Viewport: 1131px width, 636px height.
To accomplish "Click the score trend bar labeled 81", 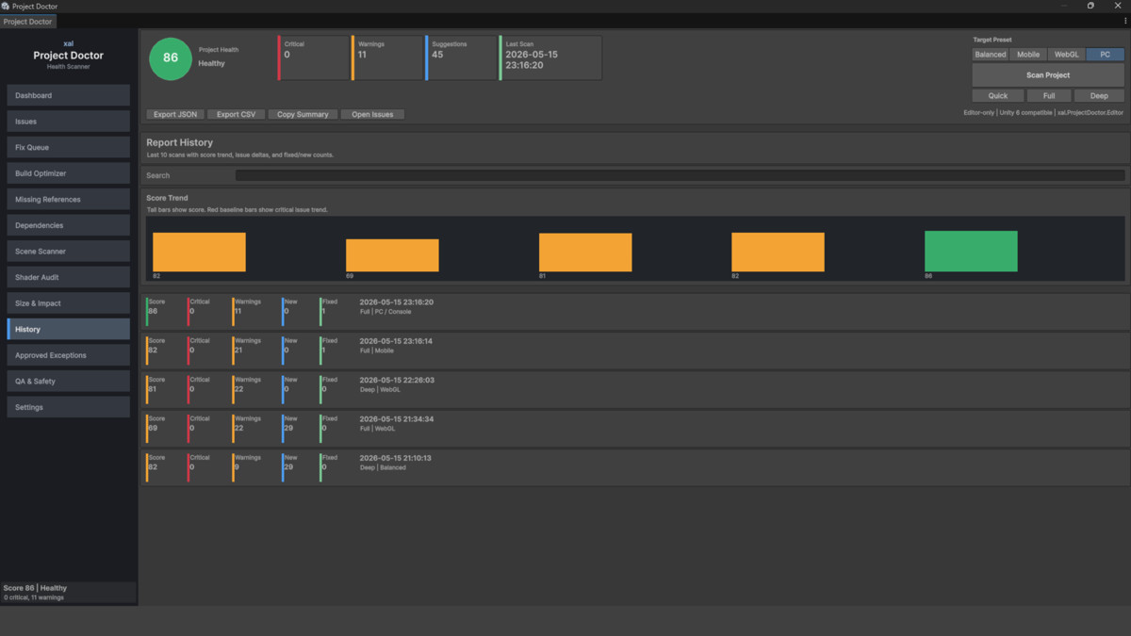I will [x=585, y=253].
